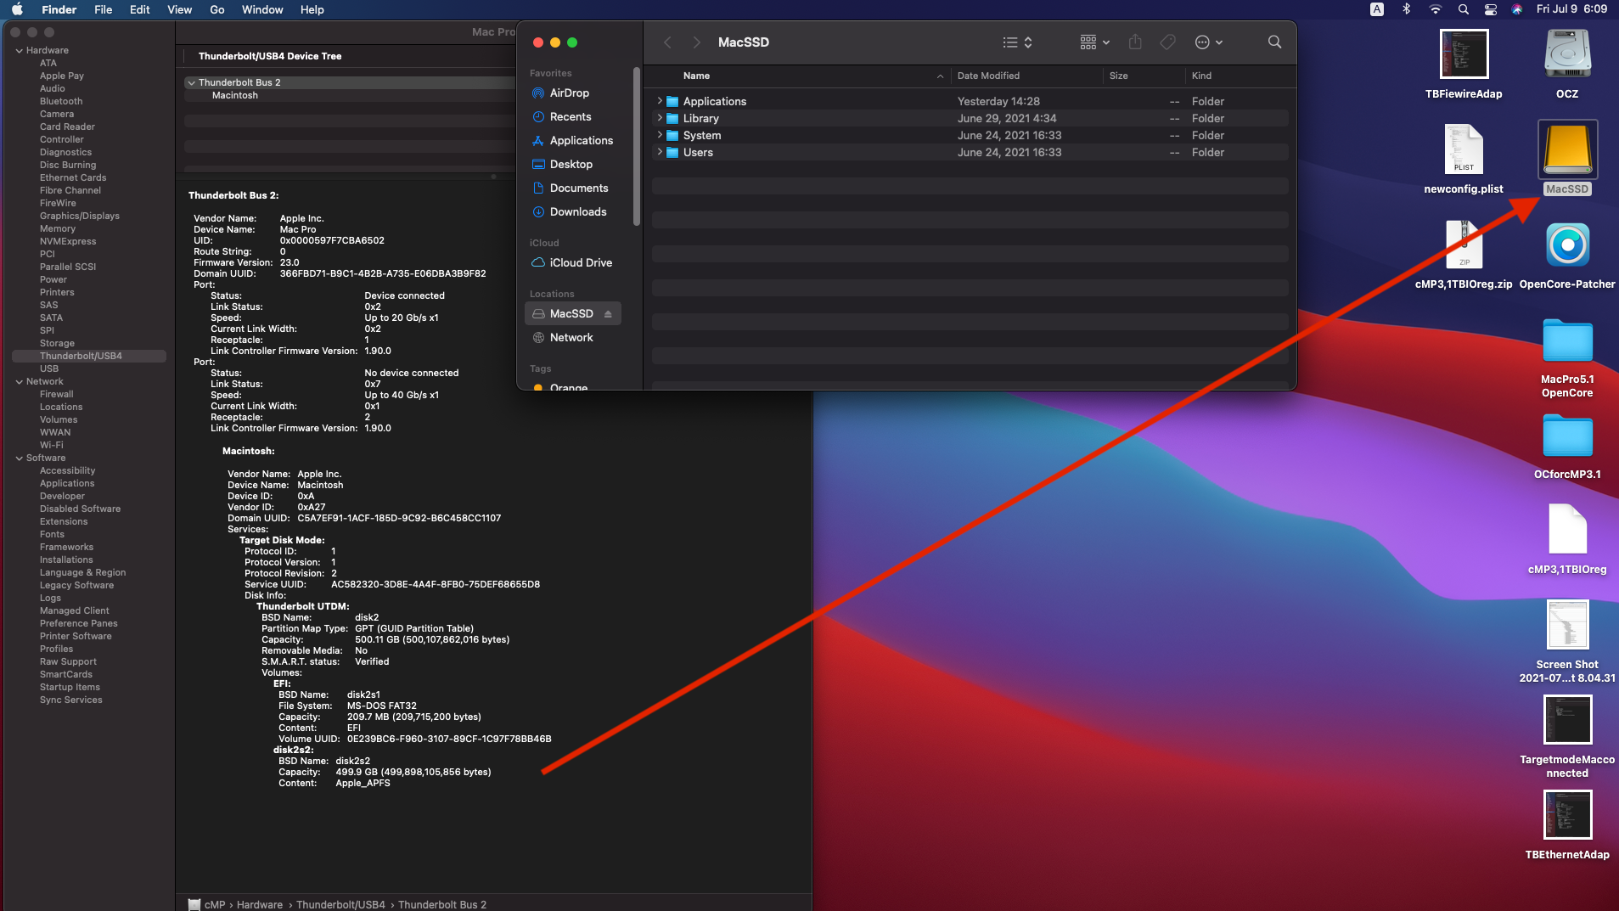Click the menu bar clock
The image size is (1619, 911).
(1571, 9)
